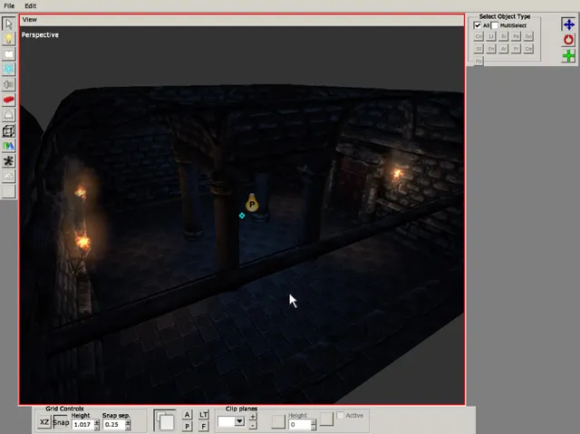580x434 pixels.
Task: Select the arrow pointer tool
Action: 8,23
